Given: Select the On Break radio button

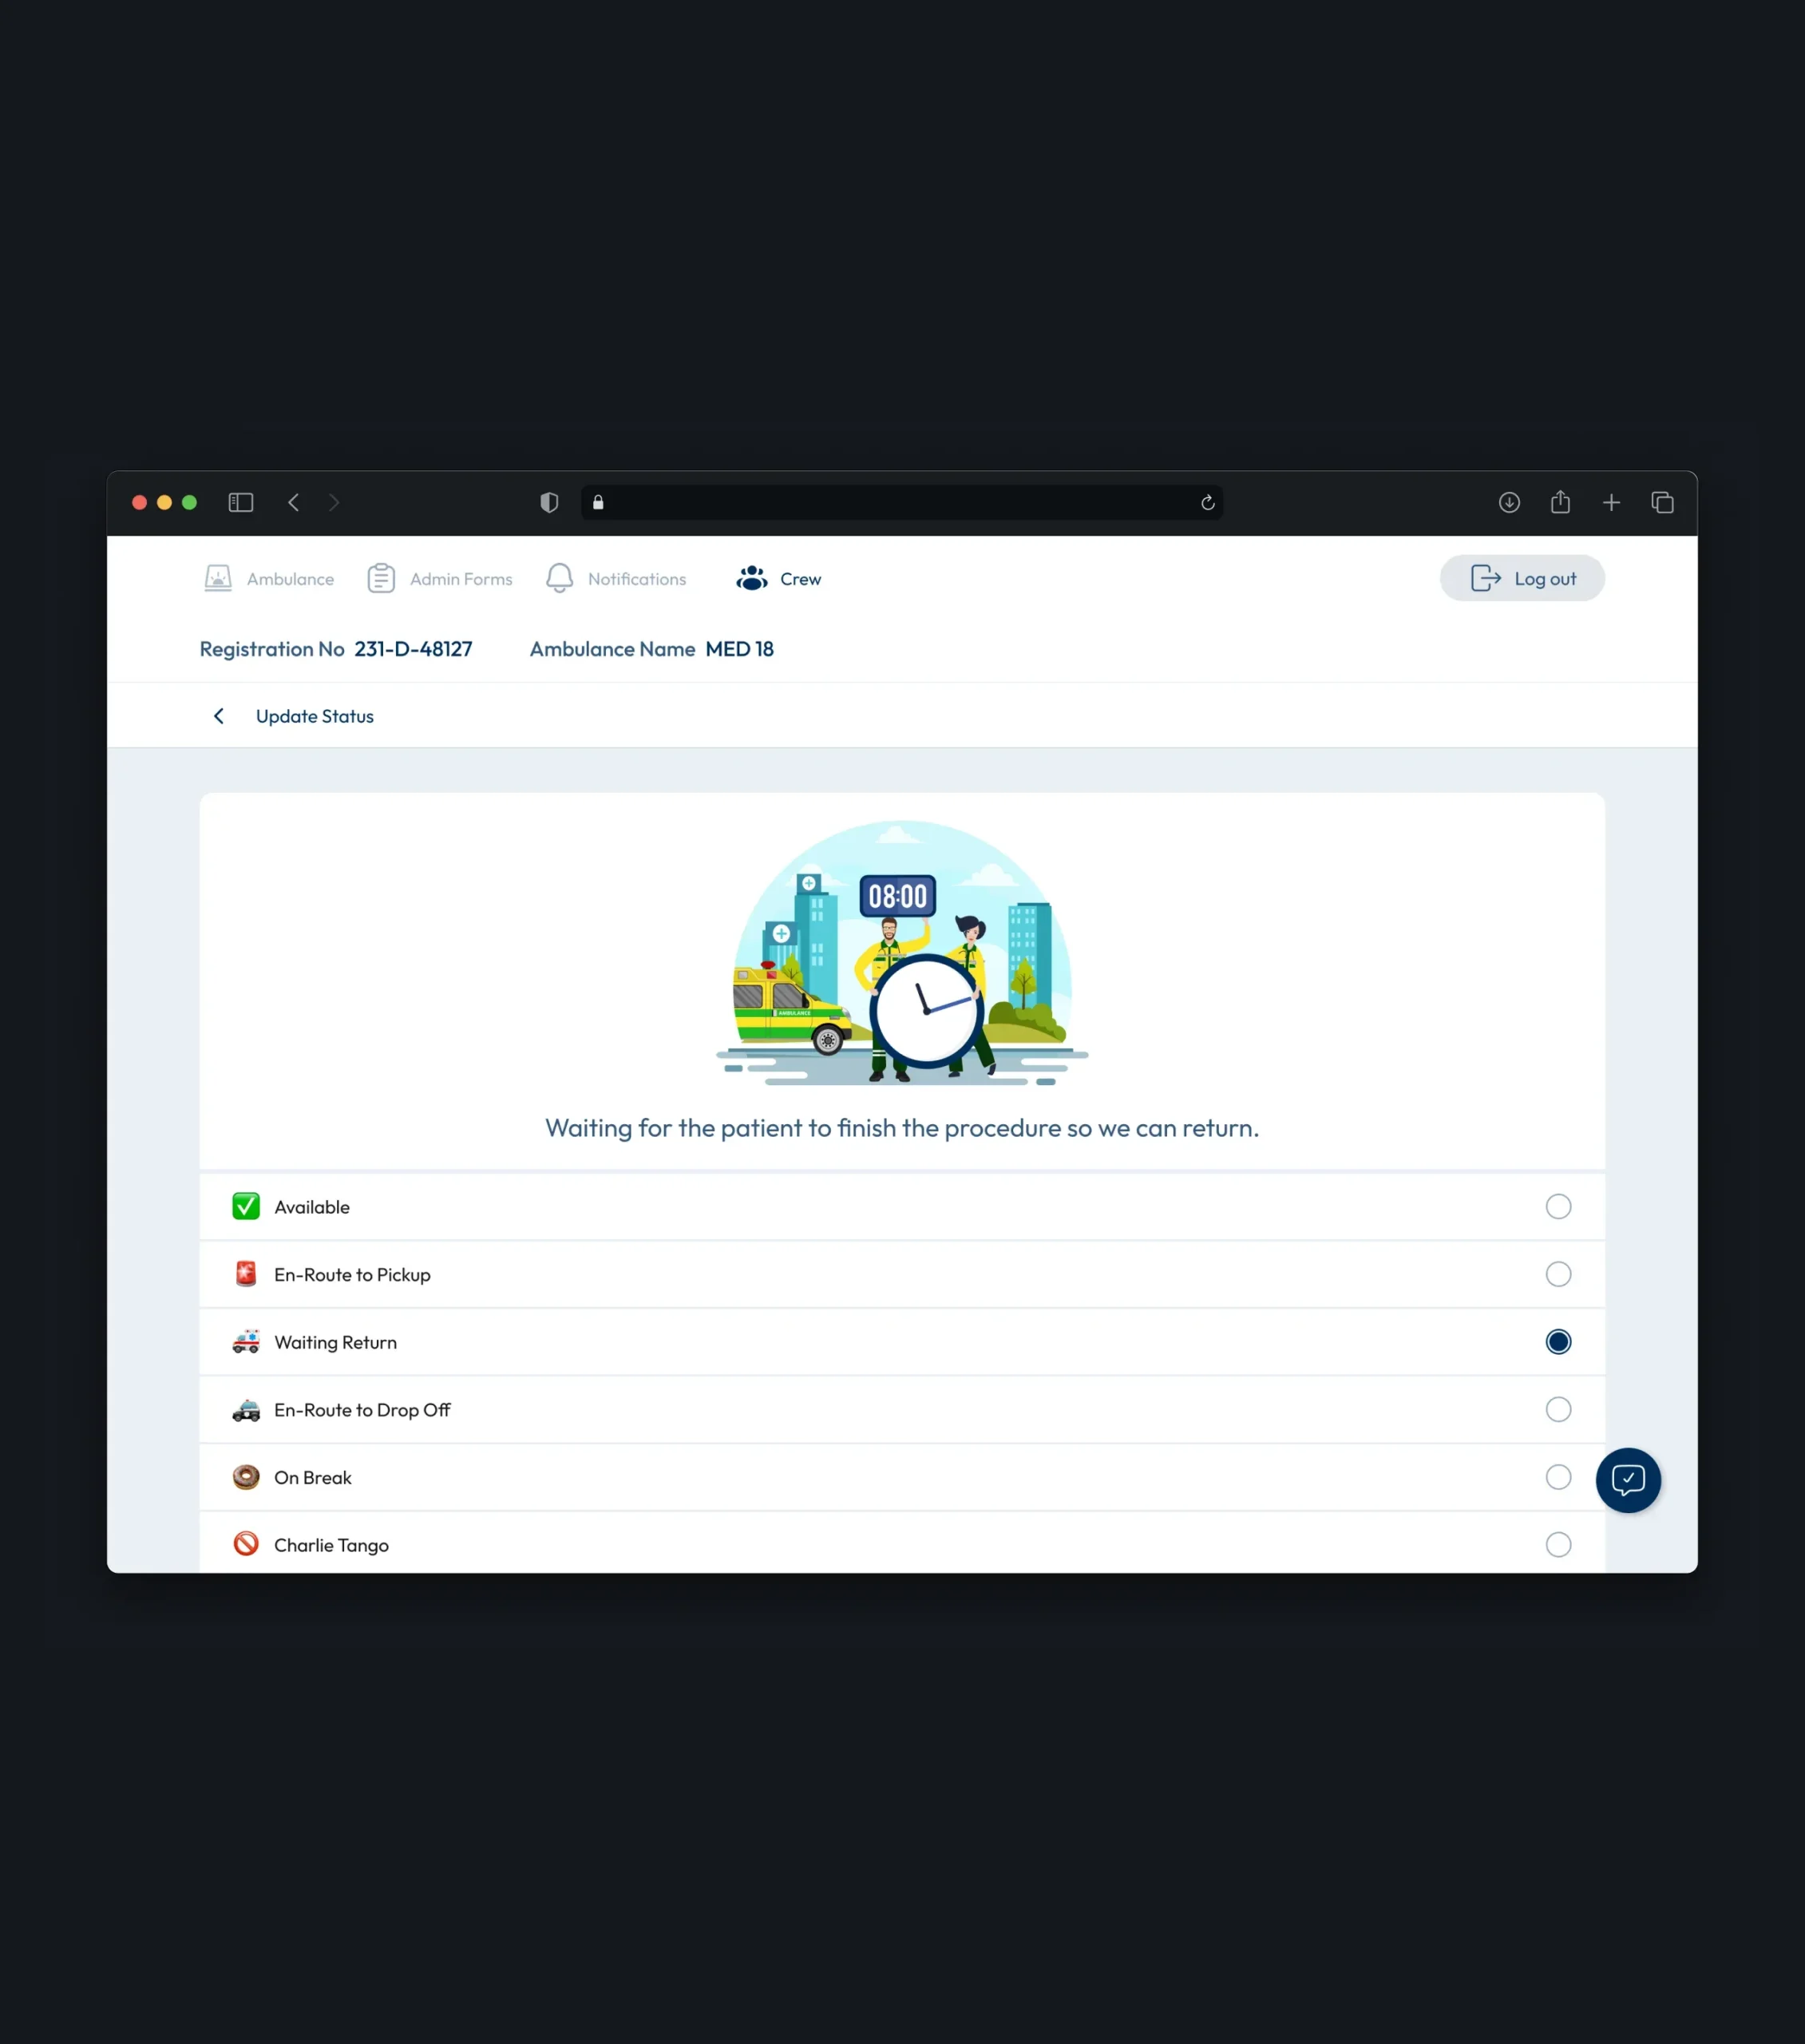Looking at the screenshot, I should [1558, 1477].
